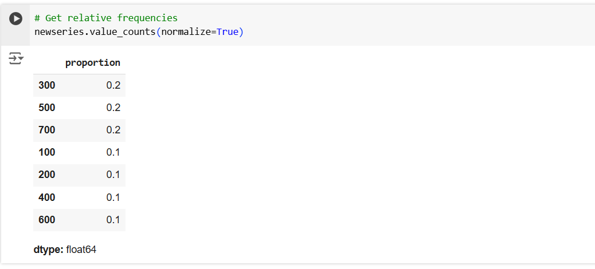Select the row index label 100
The width and height of the screenshot is (595, 269).
(x=47, y=152)
